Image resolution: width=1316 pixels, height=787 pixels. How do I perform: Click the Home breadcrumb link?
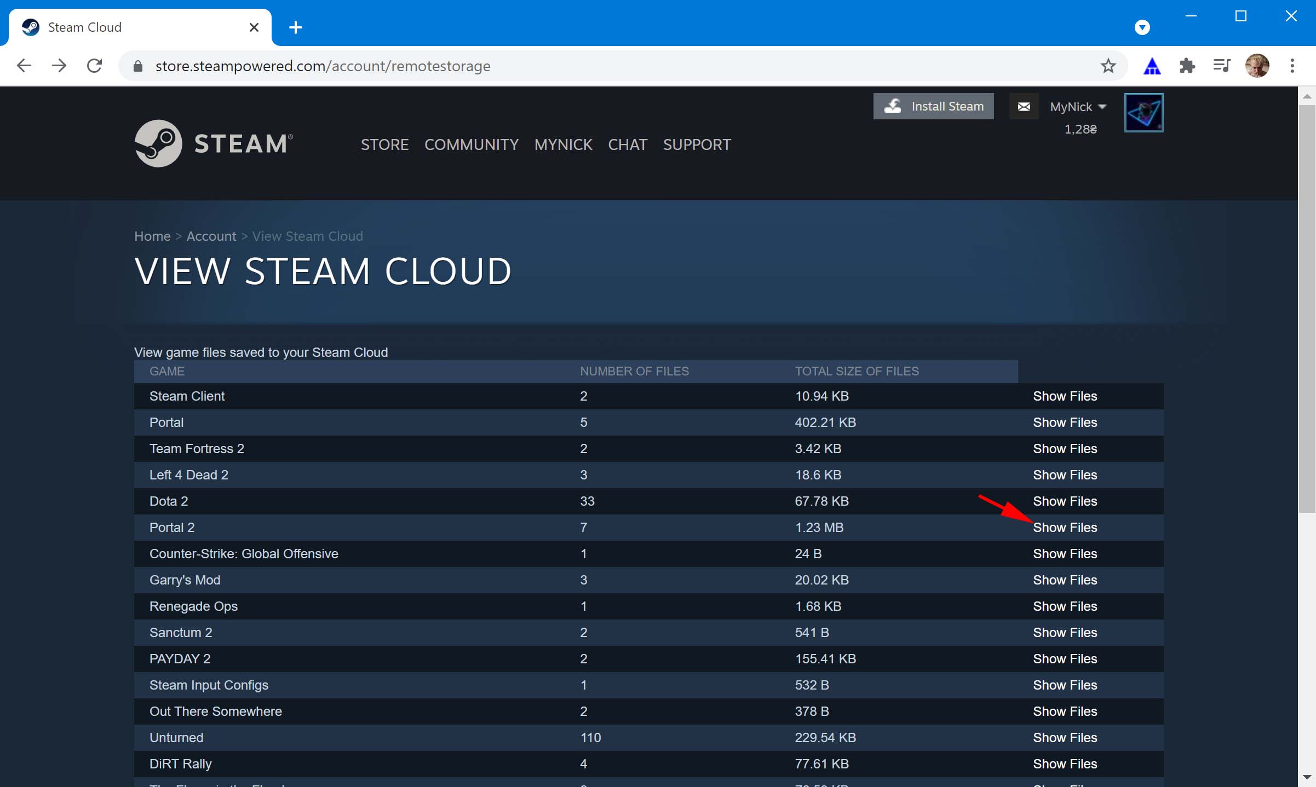(x=152, y=235)
